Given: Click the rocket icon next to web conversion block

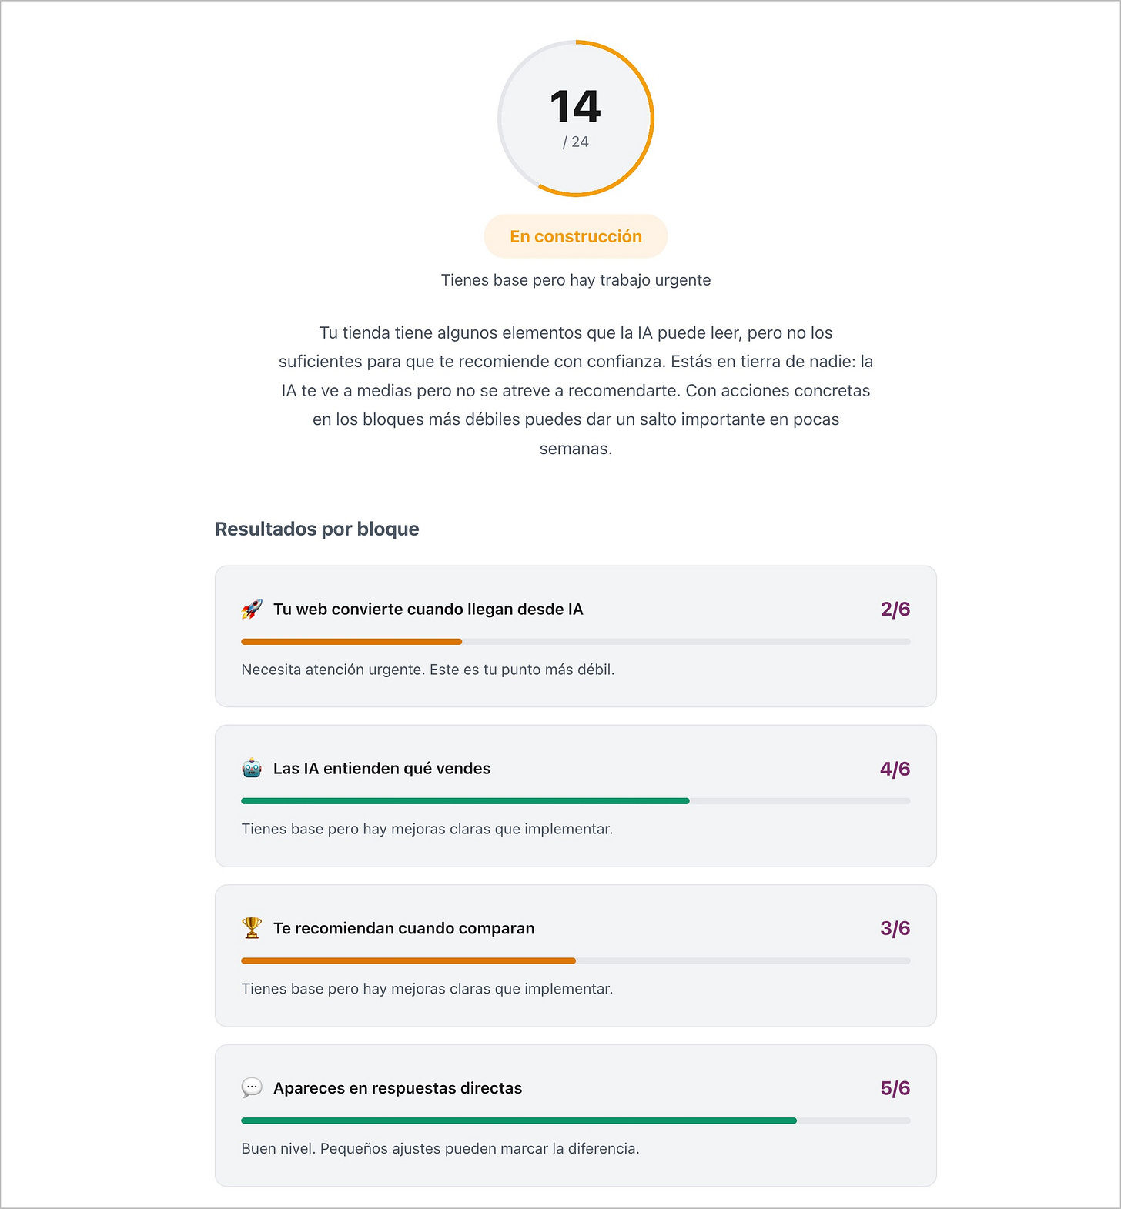Looking at the screenshot, I should tap(251, 609).
